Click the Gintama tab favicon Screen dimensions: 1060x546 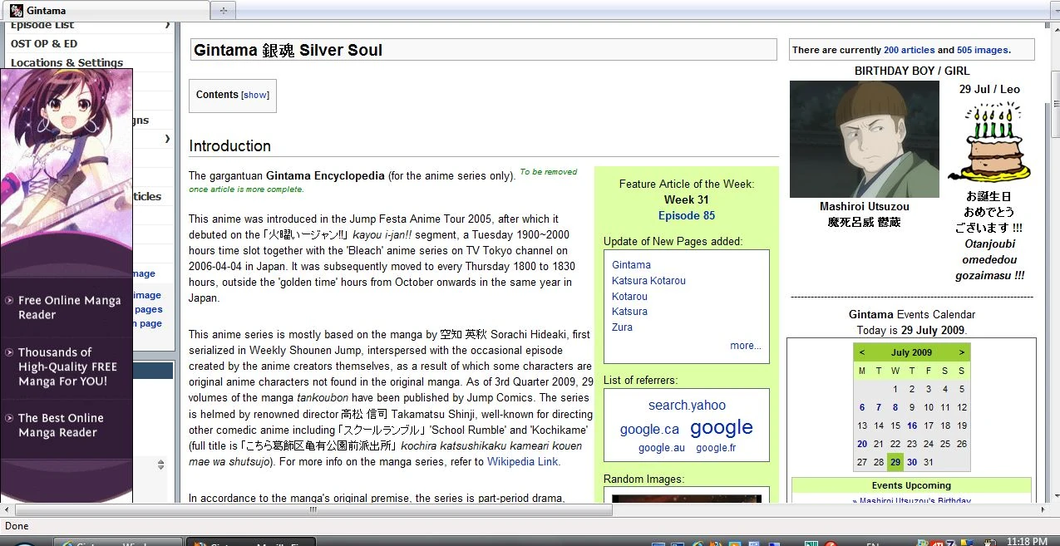click(16, 11)
